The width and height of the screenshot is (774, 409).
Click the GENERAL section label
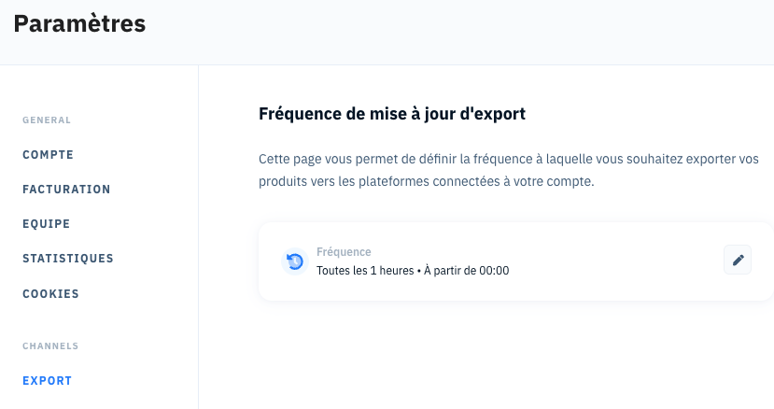click(x=47, y=120)
